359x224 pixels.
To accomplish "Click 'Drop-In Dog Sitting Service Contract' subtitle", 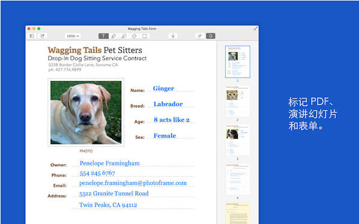I will [x=97, y=59].
